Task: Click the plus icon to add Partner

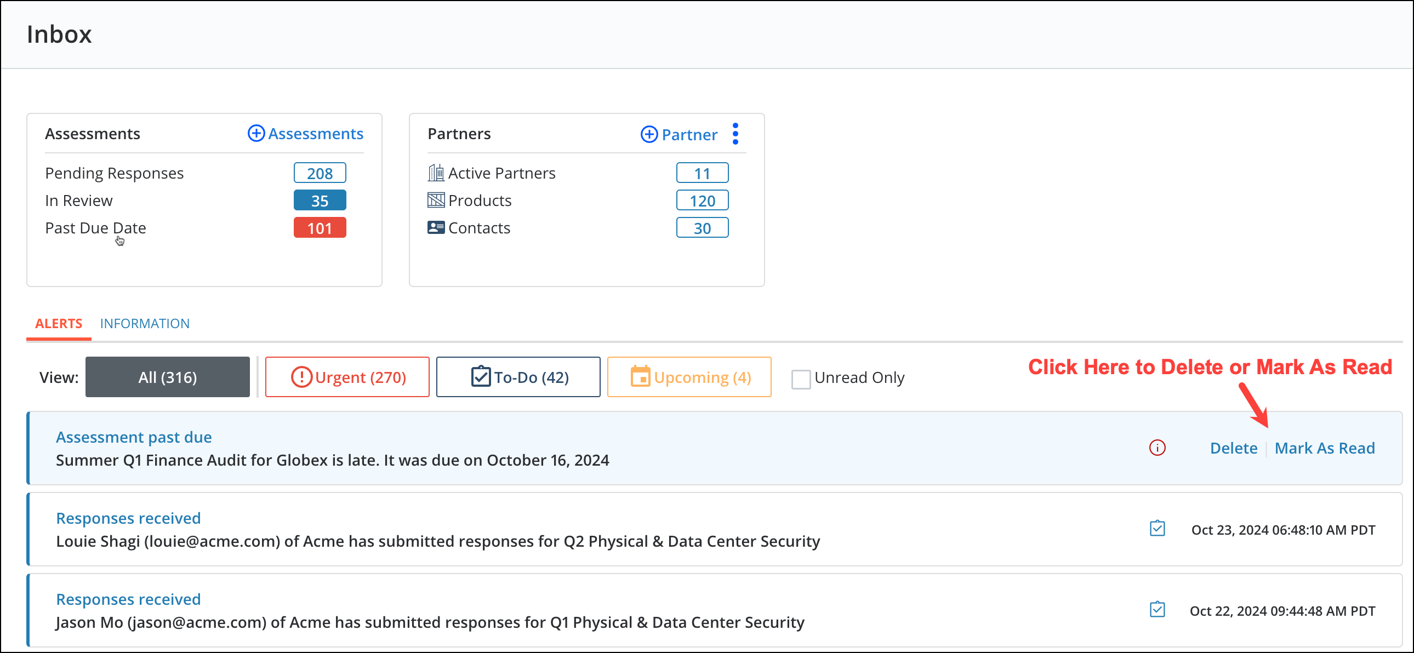Action: point(649,134)
